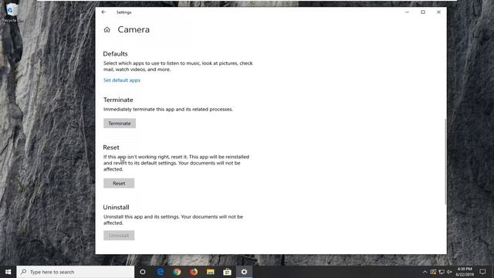
Task: Minimize the Settings window
Action: [407, 12]
